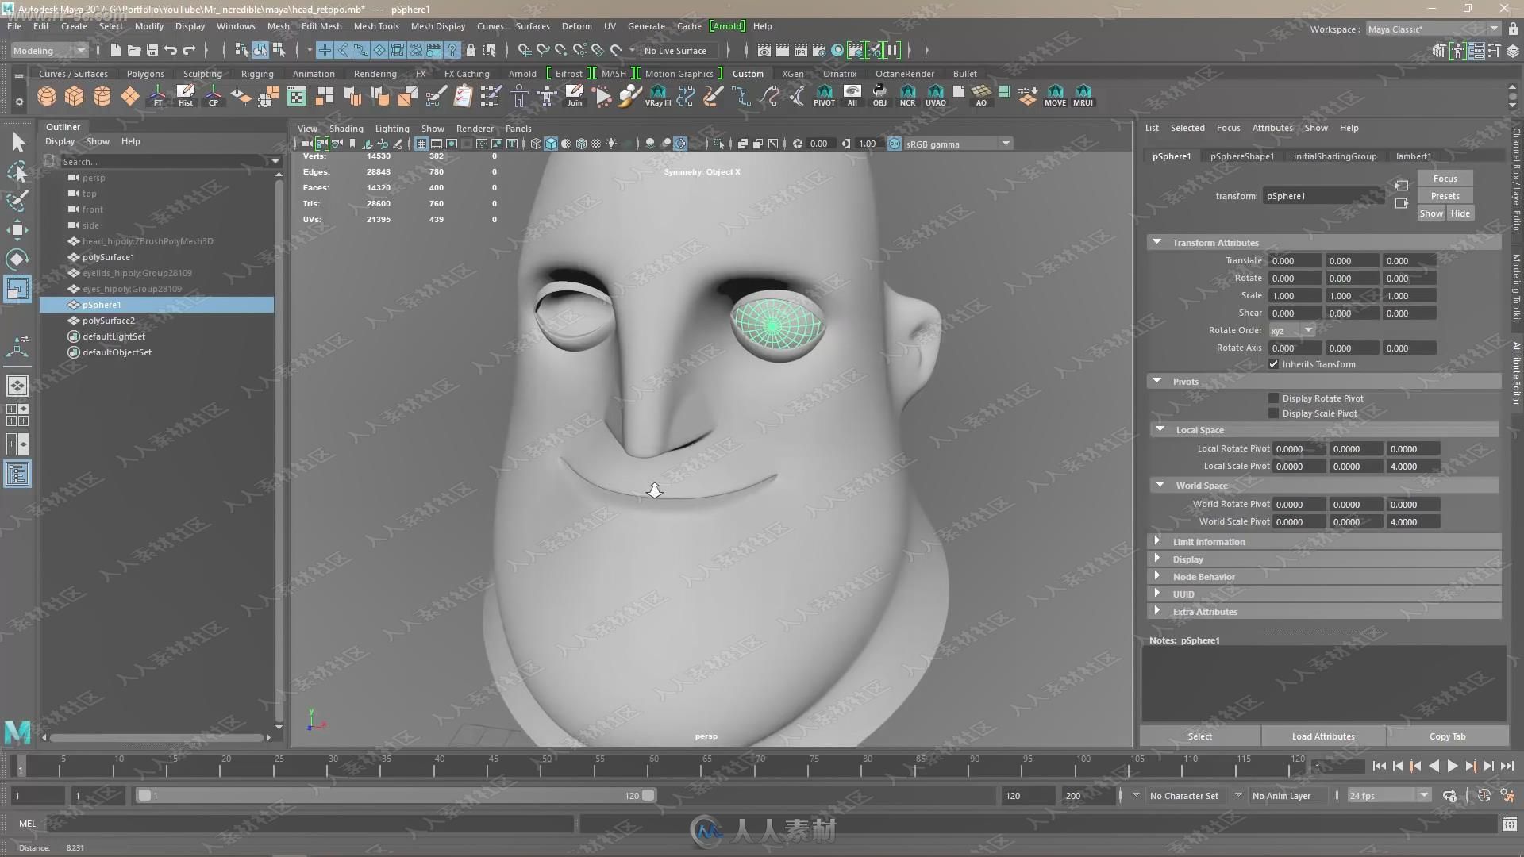Viewport: 1524px width, 857px height.
Task: Click the VRay lil shelf icon
Action: coord(658,97)
